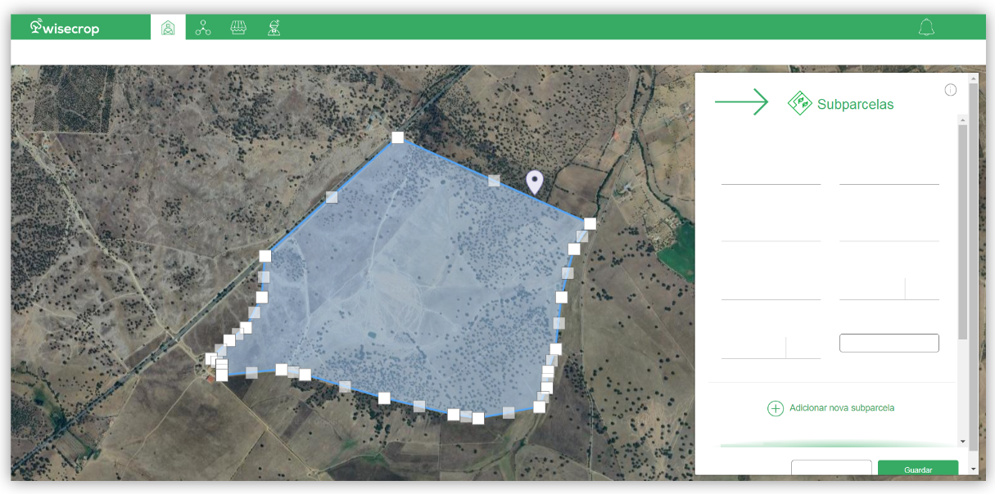
Task: Open the farmer technician icon in top bar
Action: [x=274, y=28]
